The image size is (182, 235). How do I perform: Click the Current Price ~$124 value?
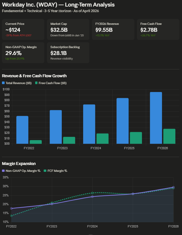[x=13, y=30]
